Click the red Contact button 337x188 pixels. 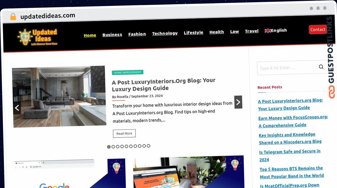point(318,29)
